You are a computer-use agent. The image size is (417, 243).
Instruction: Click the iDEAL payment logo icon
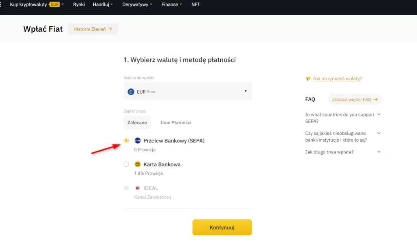138,188
